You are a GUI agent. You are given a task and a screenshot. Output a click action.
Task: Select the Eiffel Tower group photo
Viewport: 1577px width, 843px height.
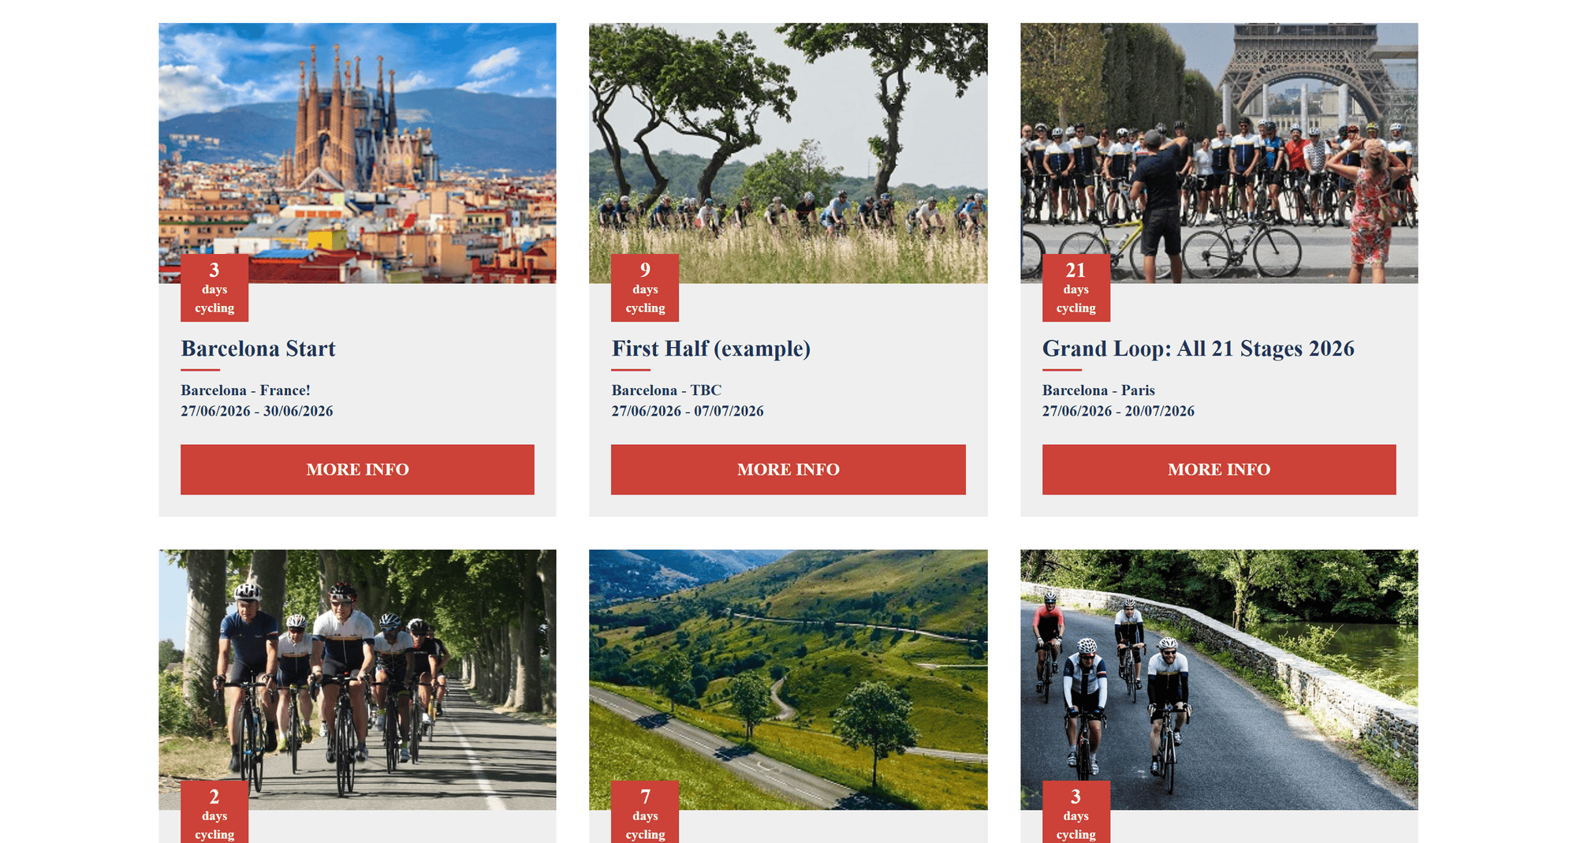1219,142
